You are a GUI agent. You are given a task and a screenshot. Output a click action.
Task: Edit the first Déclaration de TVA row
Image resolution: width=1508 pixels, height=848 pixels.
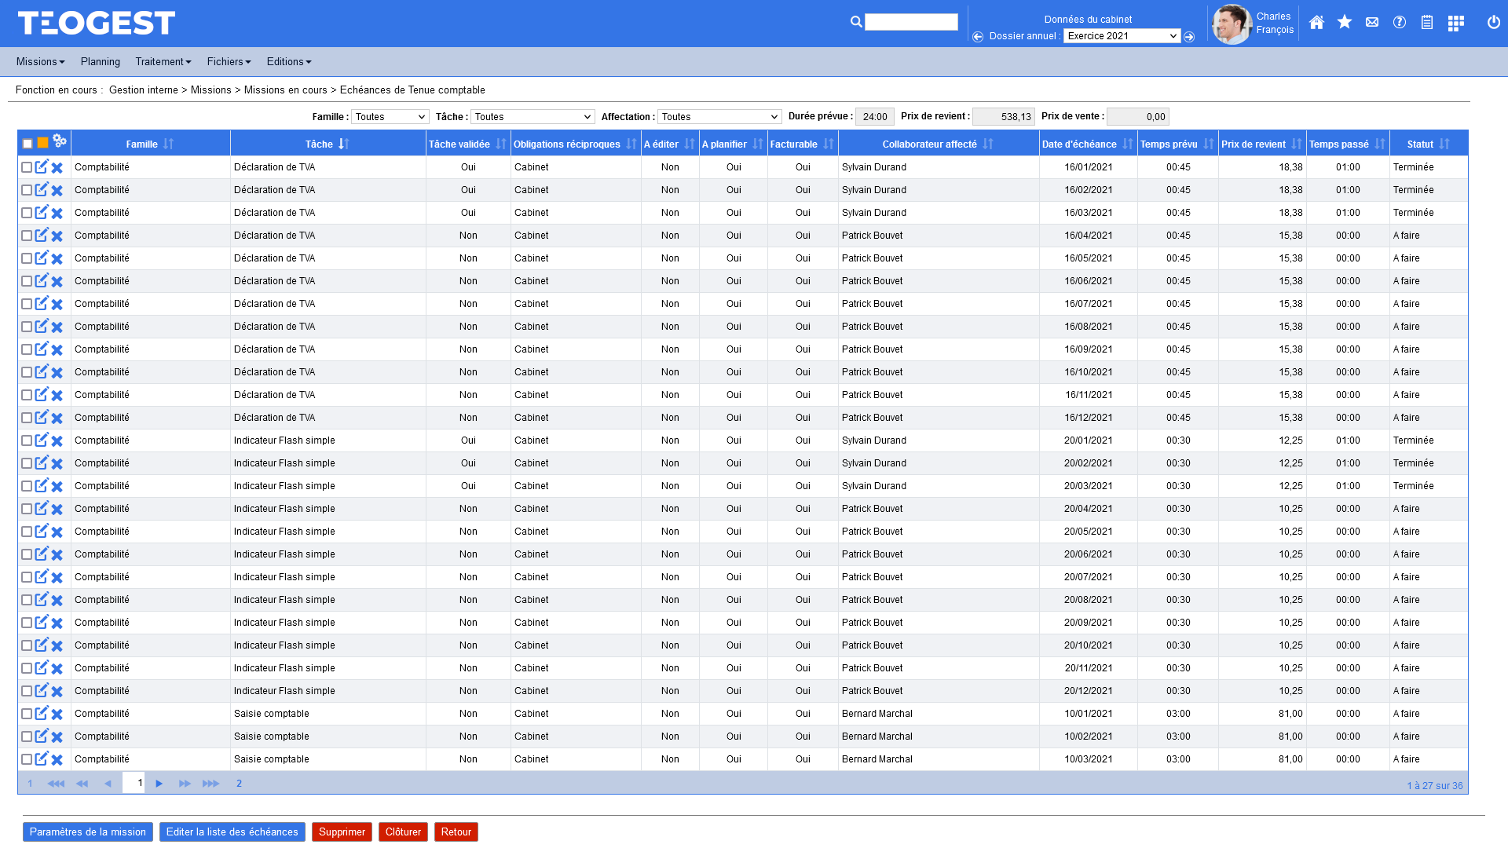(42, 166)
